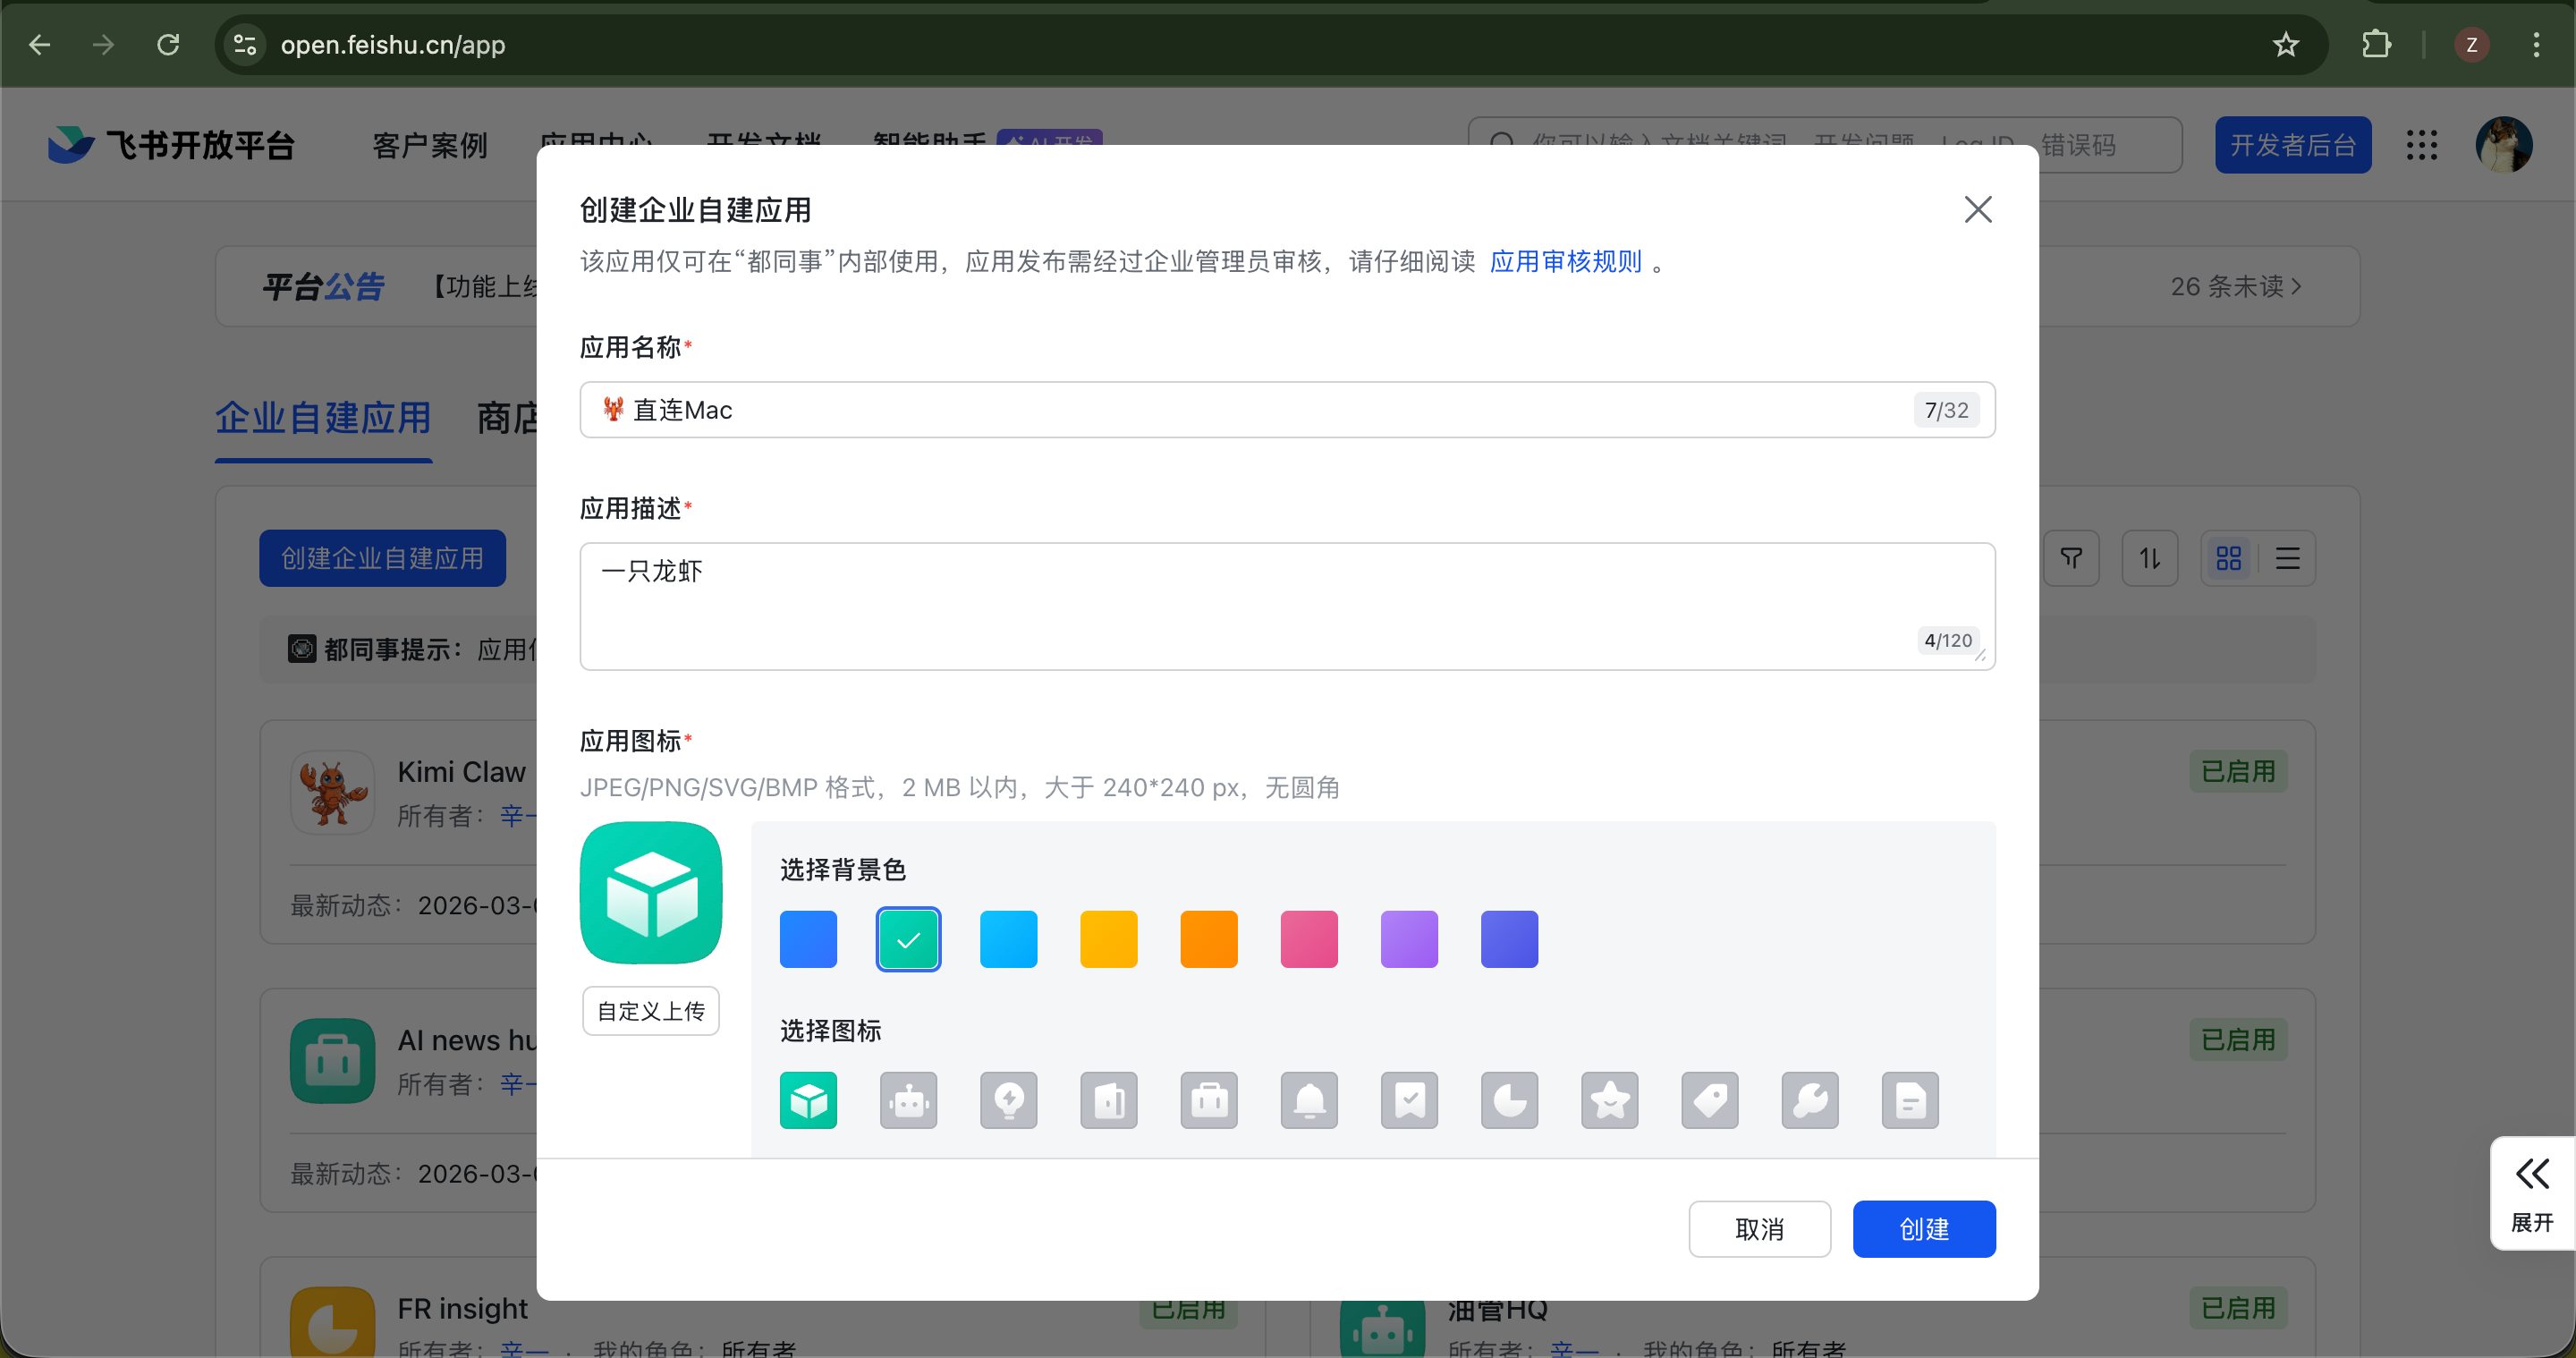Pick the pie chart app icon
This screenshot has height=1358, width=2576.
coord(1509,1100)
